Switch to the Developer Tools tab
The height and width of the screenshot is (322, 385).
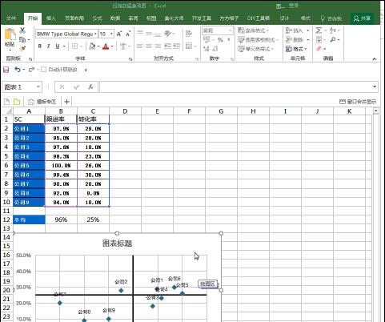pyautogui.click(x=202, y=18)
